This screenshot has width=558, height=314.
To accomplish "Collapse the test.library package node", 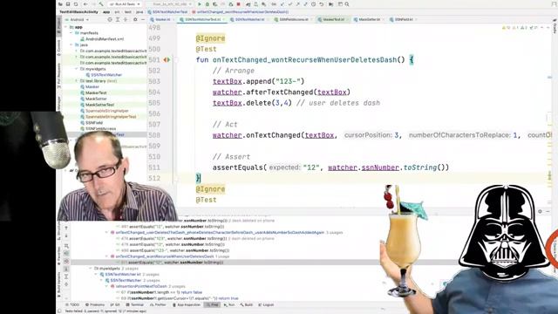I will pos(76,81).
